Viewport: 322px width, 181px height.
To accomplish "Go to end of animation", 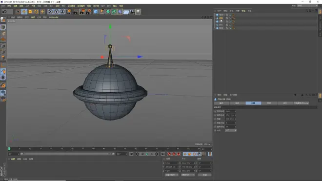I will pyautogui.click(x=162, y=154).
